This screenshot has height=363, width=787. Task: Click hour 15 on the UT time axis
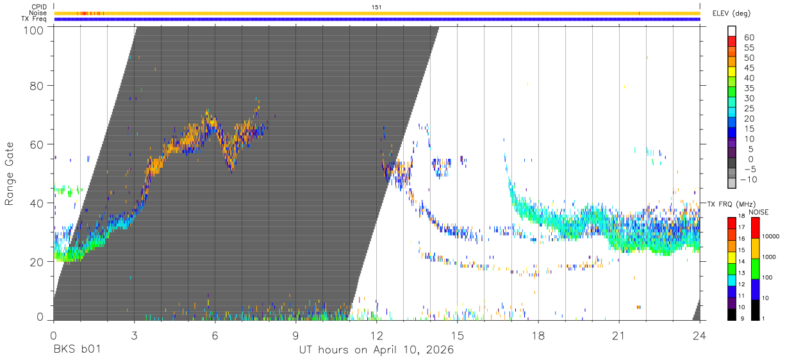click(x=458, y=335)
